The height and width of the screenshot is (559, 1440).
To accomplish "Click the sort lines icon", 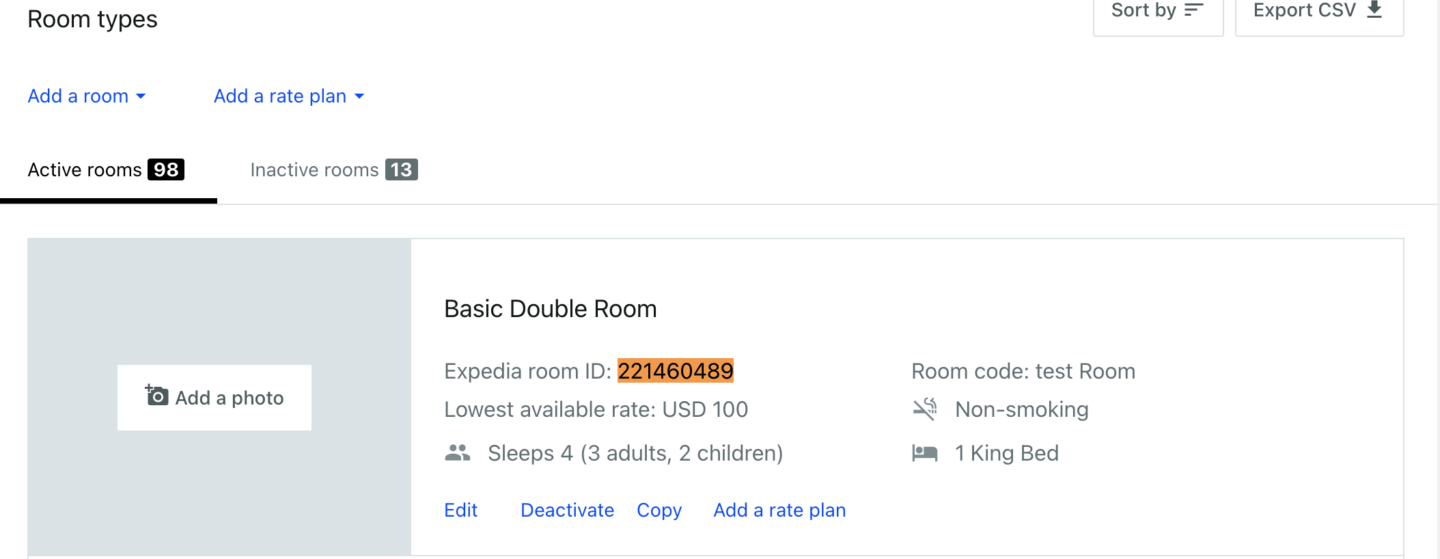I will click(x=1193, y=10).
